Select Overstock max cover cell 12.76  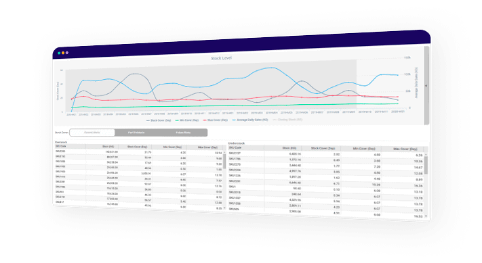point(218,187)
